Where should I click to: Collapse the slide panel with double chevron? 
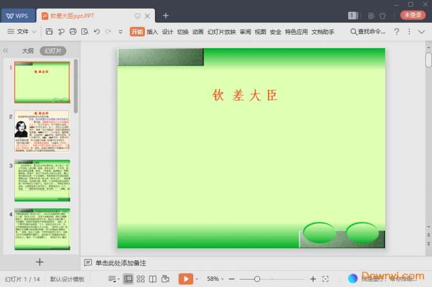(5, 51)
